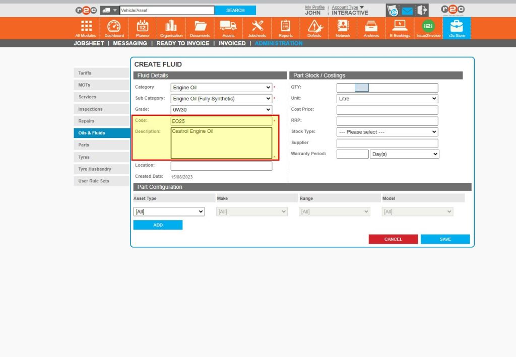Click the Location input field

[221, 166]
